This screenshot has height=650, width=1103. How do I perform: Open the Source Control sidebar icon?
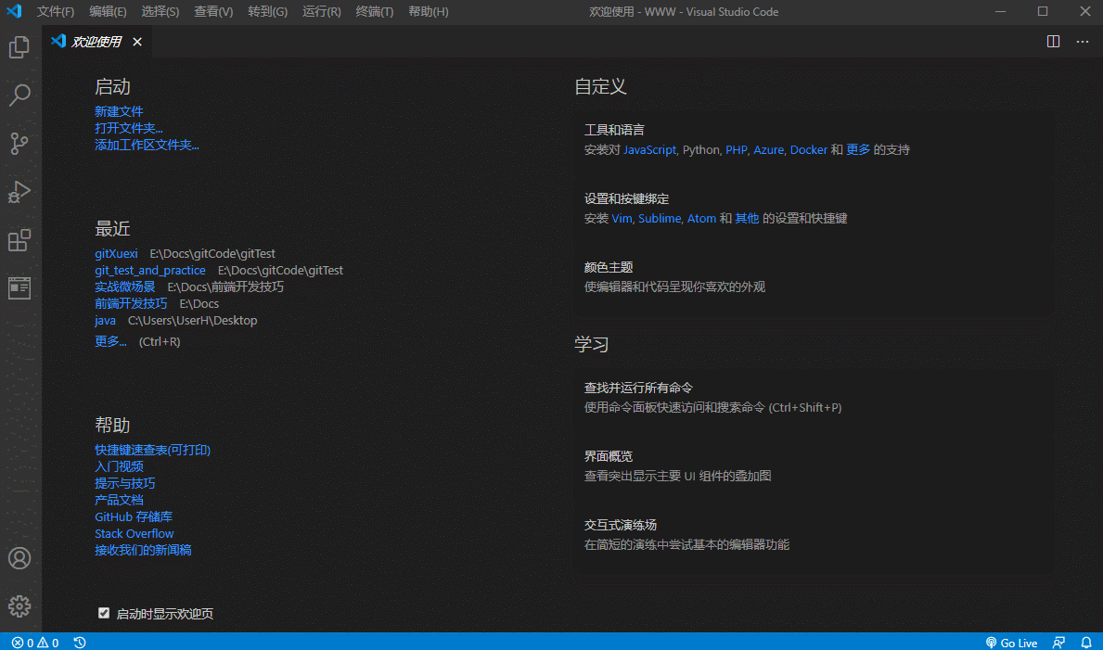(19, 144)
